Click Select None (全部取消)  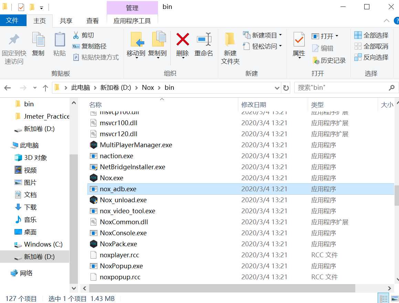coord(371,46)
